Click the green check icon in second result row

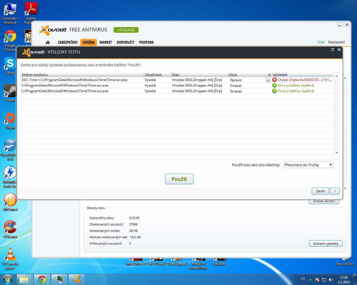point(274,85)
